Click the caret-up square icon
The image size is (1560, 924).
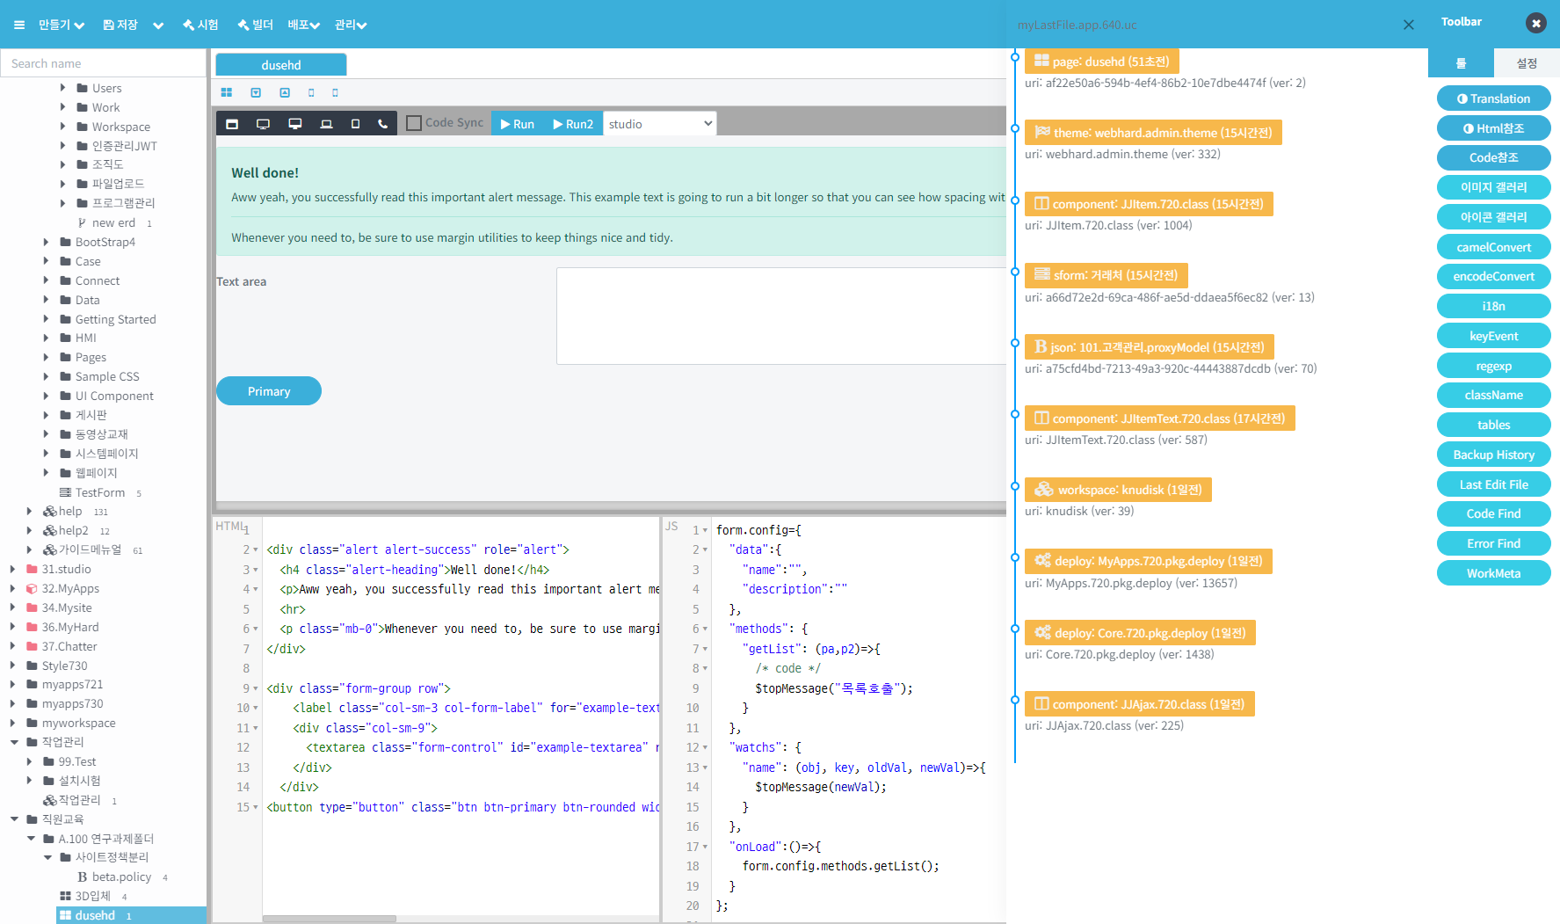pyautogui.click(x=285, y=92)
